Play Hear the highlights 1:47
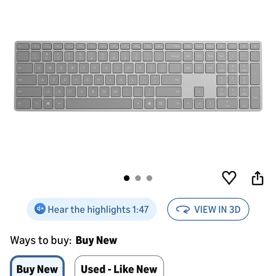The image size is (276, 276). (x=91, y=209)
